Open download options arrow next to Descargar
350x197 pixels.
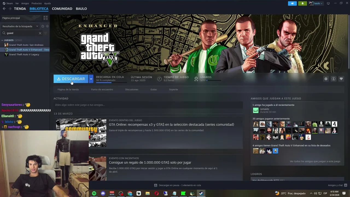coord(91,79)
